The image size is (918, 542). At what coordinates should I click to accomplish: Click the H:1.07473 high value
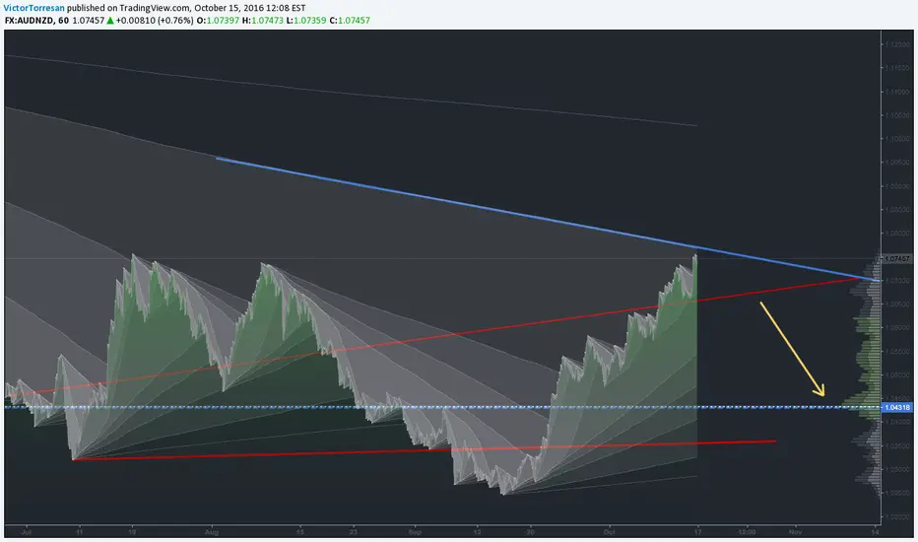(263, 20)
